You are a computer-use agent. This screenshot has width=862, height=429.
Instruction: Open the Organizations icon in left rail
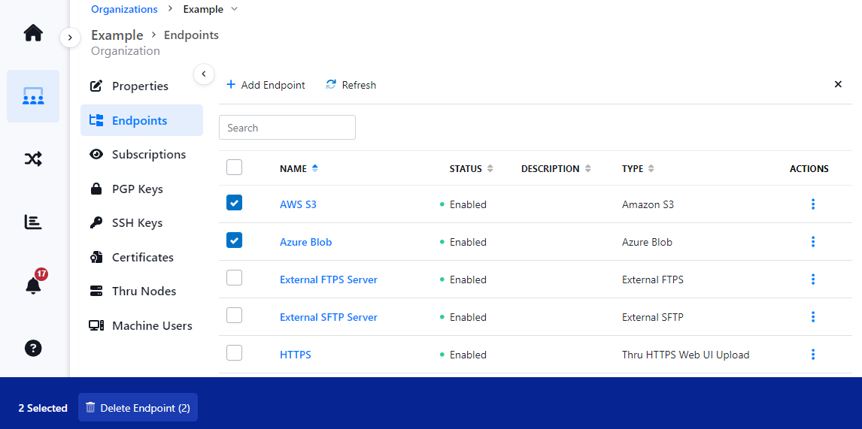pos(33,96)
